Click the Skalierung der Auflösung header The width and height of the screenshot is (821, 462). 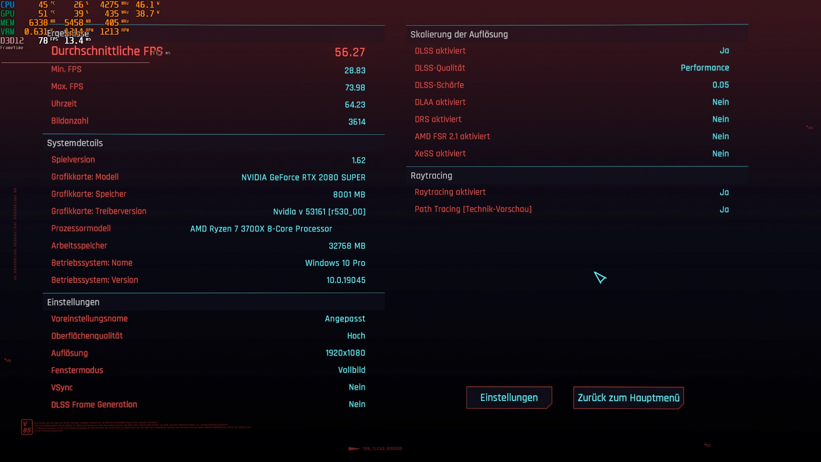pos(459,35)
